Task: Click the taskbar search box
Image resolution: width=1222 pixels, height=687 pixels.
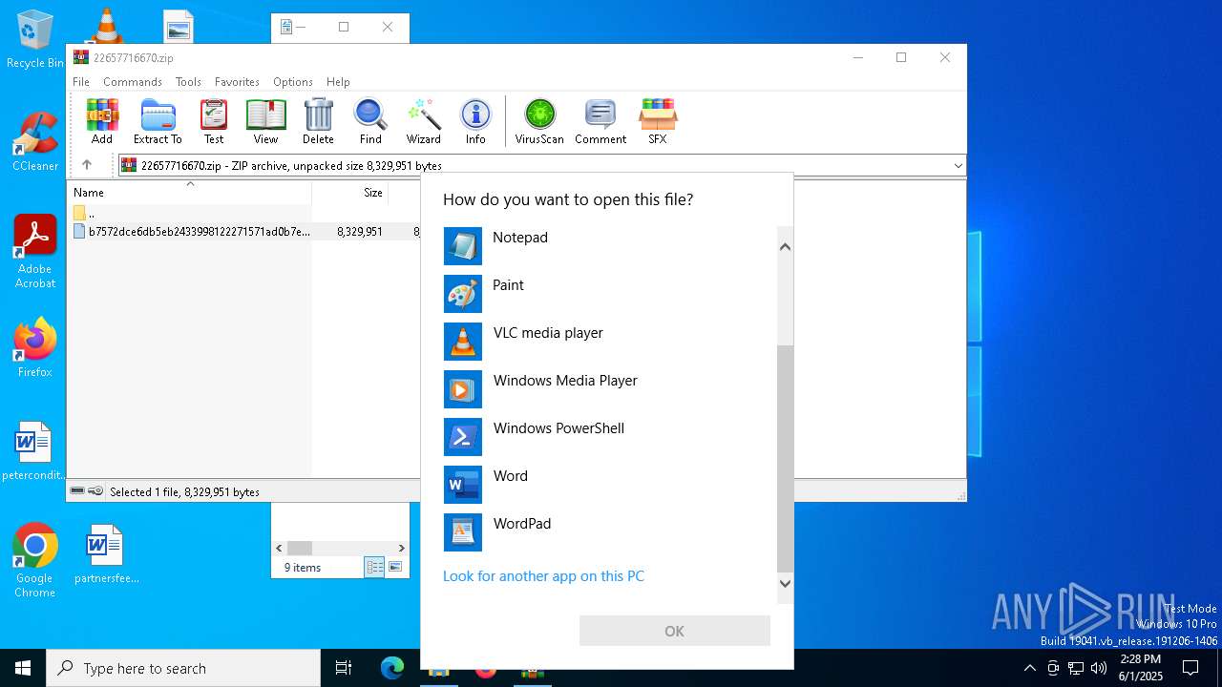Action: pyautogui.click(x=183, y=668)
